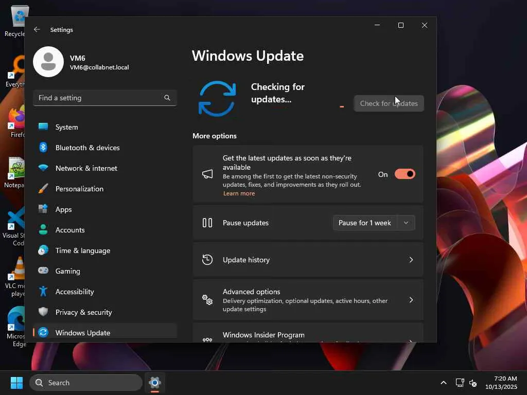Viewport: 527px width, 395px height.
Task: Select the Microsoft Edge desktop shortcut
Action: (x=16, y=327)
